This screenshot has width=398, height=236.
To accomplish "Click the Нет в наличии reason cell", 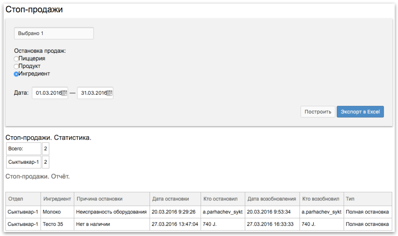I will [x=112, y=224].
